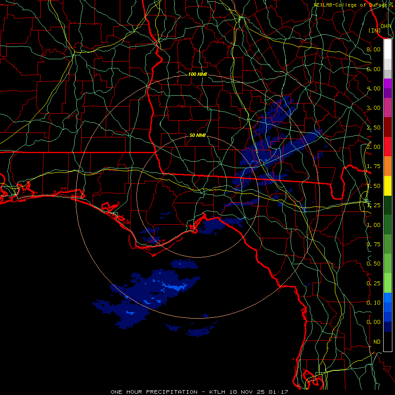Click the '[IN]' units label
395x395 pixels.
(375, 30)
